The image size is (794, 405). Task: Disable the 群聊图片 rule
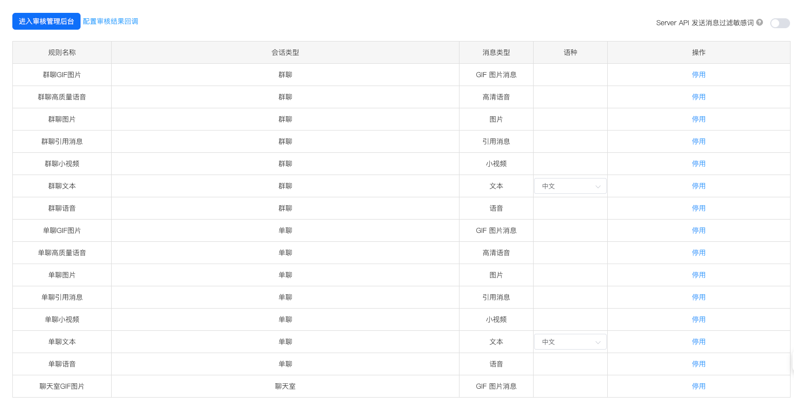699,119
